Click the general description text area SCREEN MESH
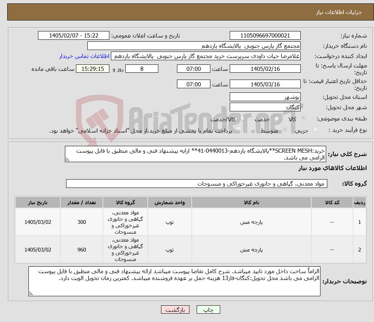The height and width of the screenshot is (322, 374). coord(195,154)
